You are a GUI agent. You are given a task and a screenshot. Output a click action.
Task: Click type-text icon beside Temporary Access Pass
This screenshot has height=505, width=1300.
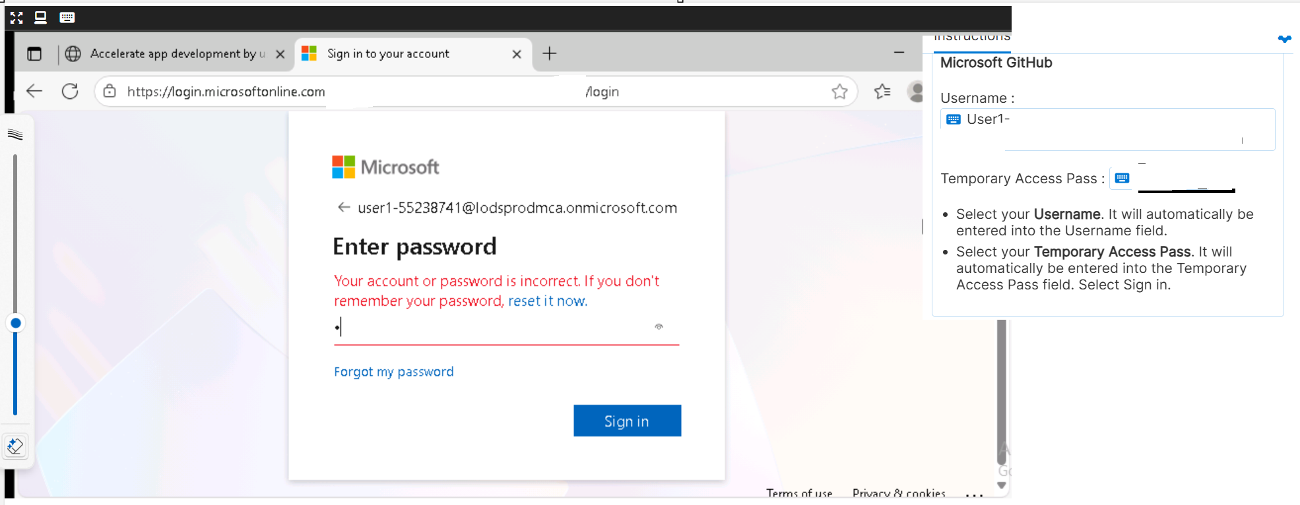[x=1122, y=178]
